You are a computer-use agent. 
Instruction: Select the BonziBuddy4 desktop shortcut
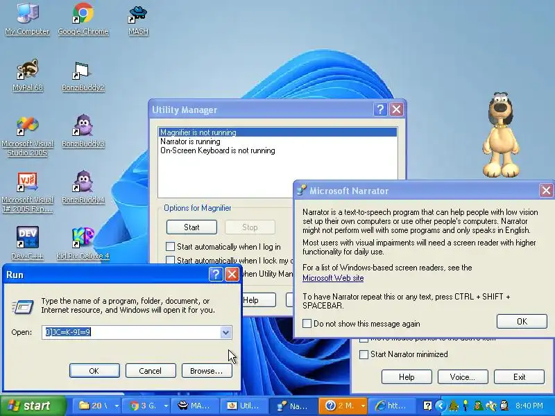[x=83, y=187]
